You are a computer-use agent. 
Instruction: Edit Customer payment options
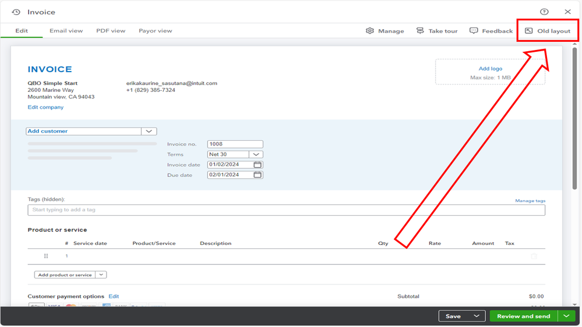pyautogui.click(x=114, y=296)
